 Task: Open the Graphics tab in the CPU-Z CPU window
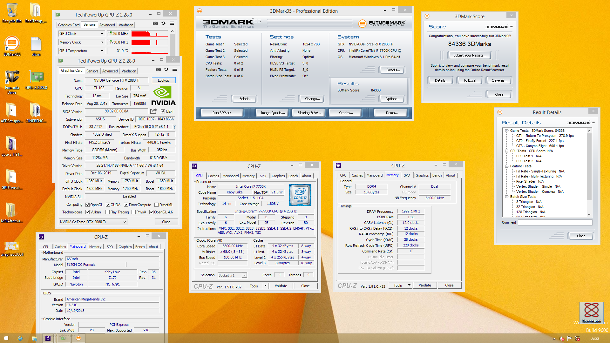[278, 176]
